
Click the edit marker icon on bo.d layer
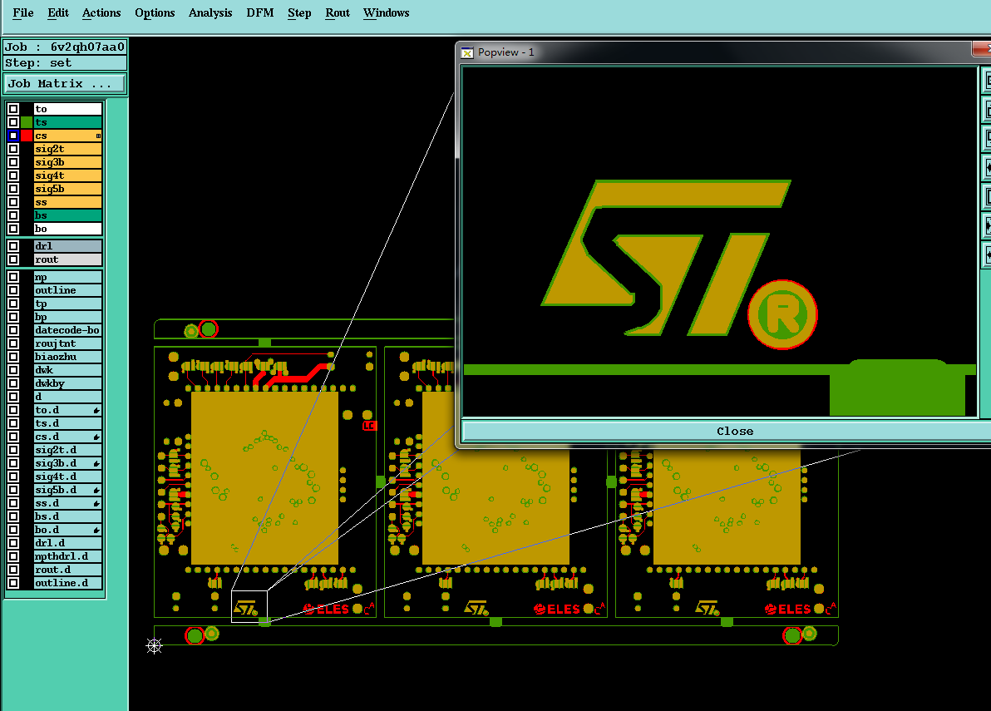(x=96, y=530)
